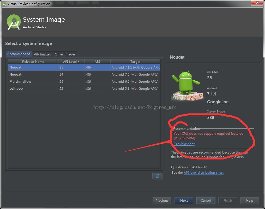Open the Other Images tab

point(65,54)
